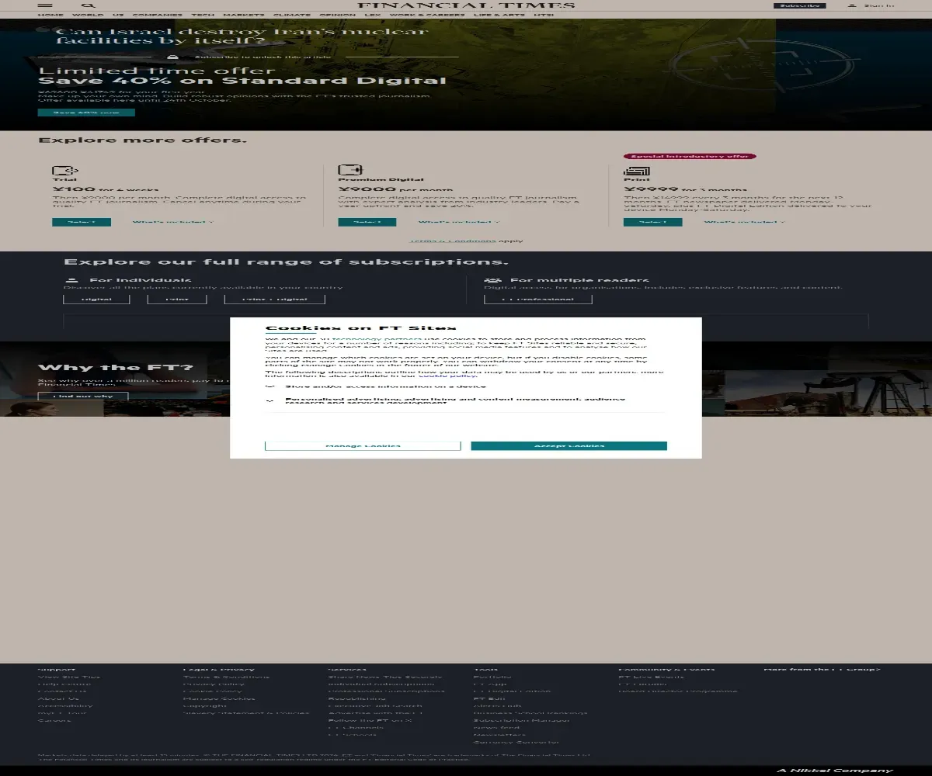932x776 pixels.
Task: Open the HOME navigation item
Action: (51, 15)
